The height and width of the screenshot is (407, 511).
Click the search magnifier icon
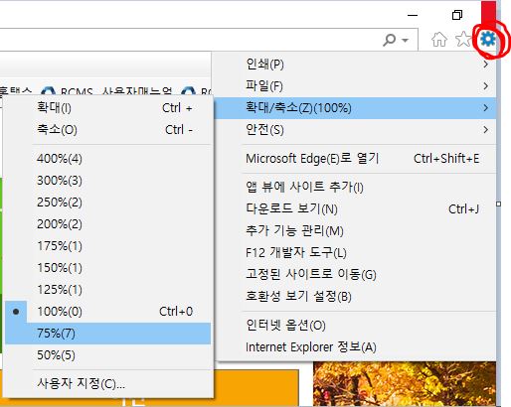click(x=389, y=40)
